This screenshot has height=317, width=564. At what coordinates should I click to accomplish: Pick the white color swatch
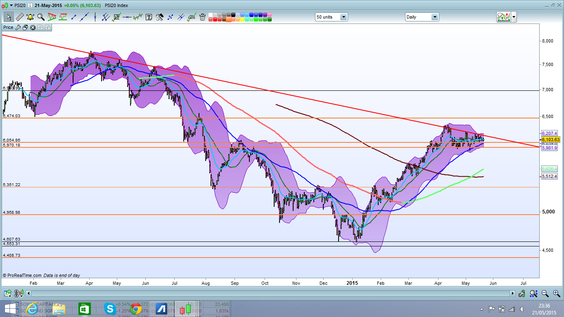pyautogui.click(x=211, y=15)
